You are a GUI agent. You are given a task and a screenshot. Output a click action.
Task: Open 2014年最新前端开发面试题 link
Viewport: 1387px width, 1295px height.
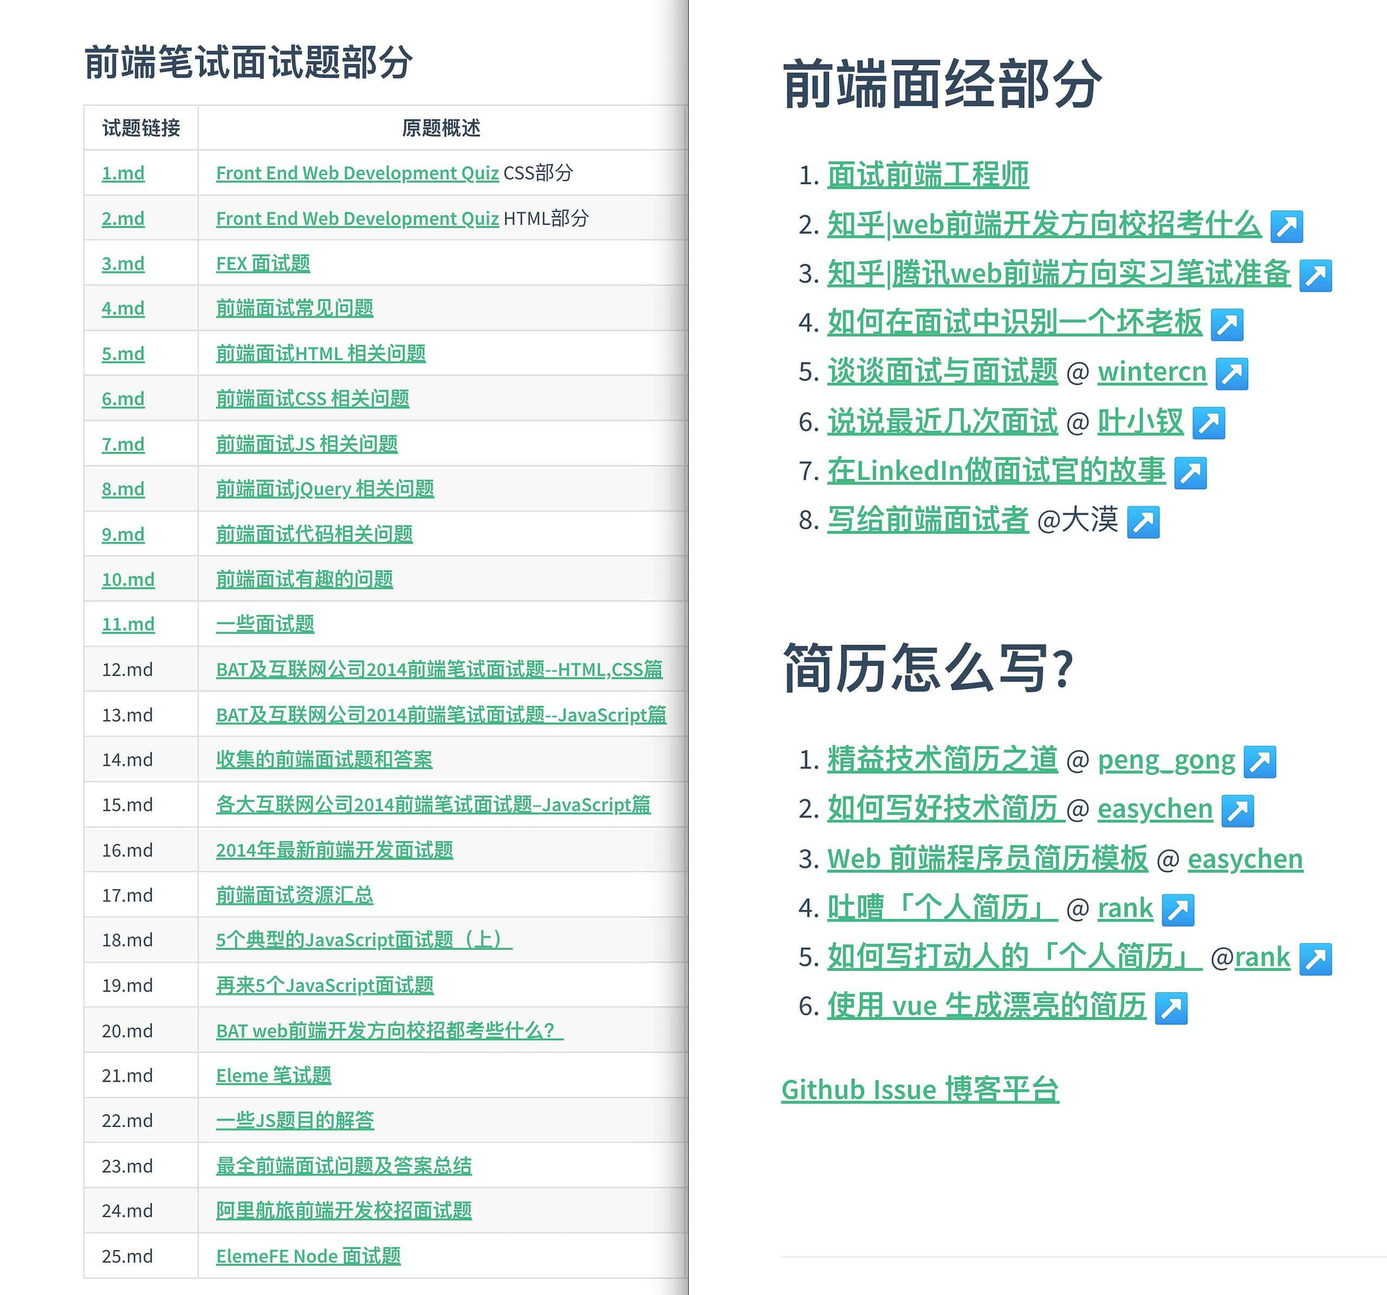coord(335,850)
